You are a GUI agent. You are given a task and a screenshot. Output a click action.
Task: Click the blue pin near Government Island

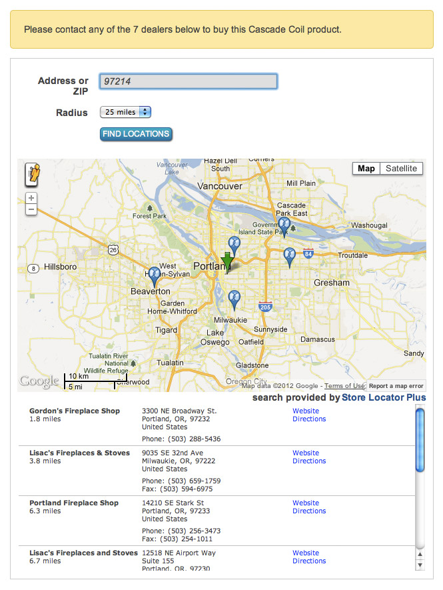(284, 226)
